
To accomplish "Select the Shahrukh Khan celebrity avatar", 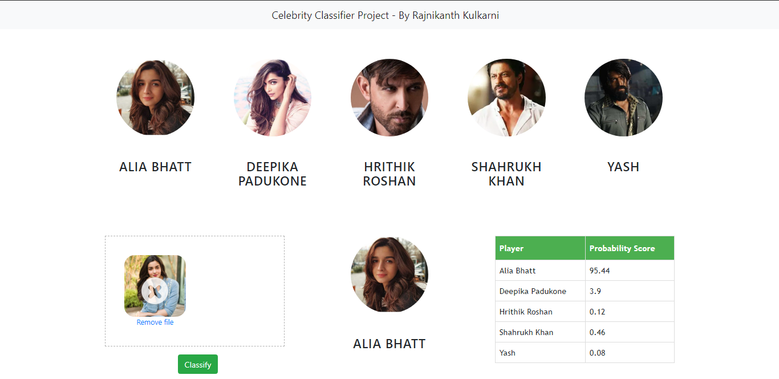I will (507, 97).
